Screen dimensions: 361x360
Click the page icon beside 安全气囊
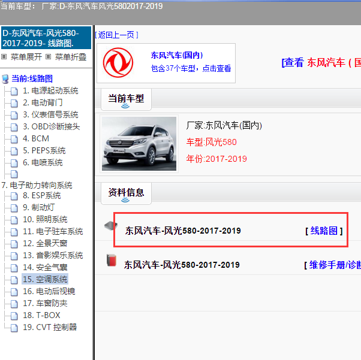14,268
